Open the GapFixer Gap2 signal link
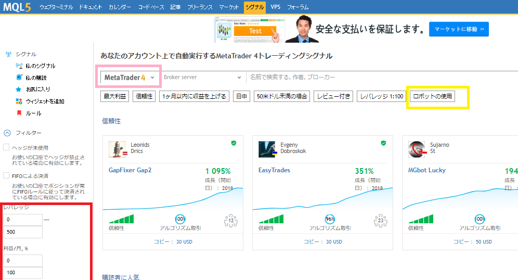 [x=130, y=170]
